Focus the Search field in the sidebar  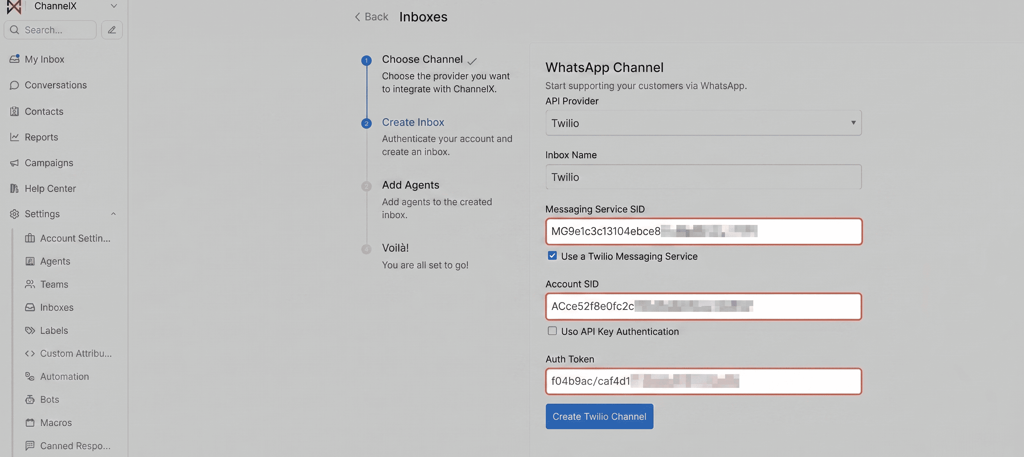pyautogui.click(x=50, y=30)
